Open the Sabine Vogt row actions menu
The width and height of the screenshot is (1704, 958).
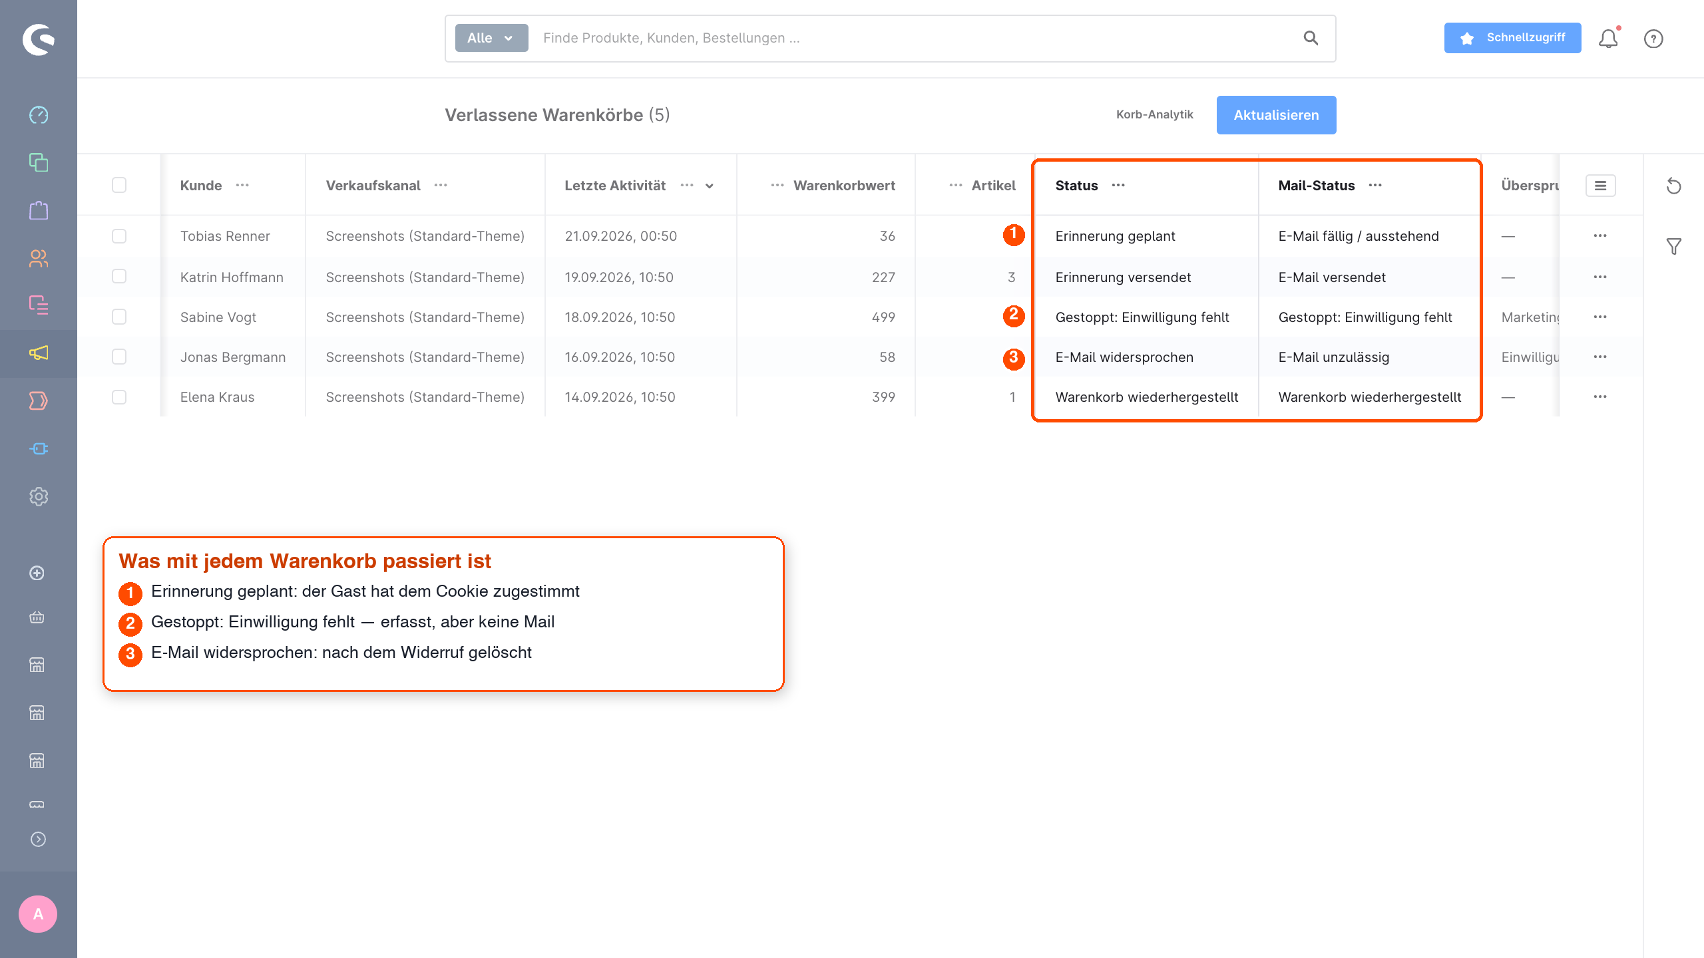(x=1600, y=317)
